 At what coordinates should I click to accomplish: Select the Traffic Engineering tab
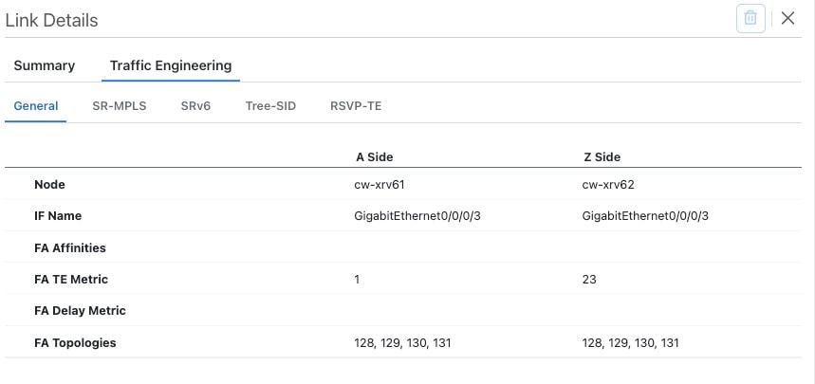coord(171,65)
